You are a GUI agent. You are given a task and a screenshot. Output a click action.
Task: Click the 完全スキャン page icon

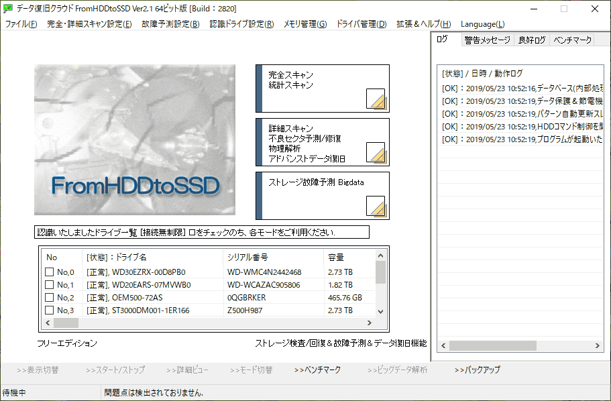[x=376, y=99]
